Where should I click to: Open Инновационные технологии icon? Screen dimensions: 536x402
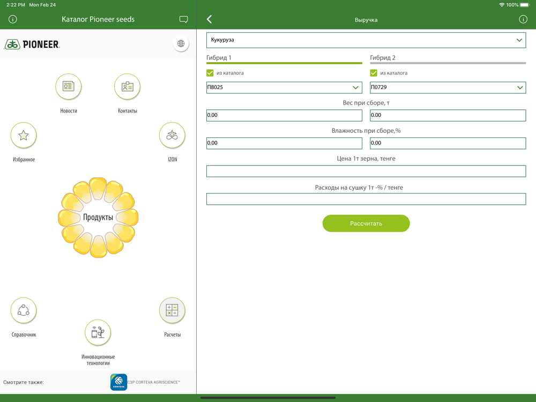[x=98, y=333]
